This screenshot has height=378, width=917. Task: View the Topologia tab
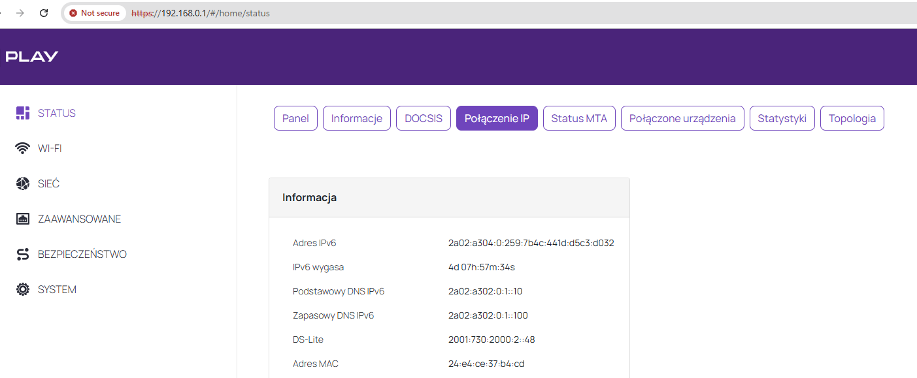(x=852, y=118)
